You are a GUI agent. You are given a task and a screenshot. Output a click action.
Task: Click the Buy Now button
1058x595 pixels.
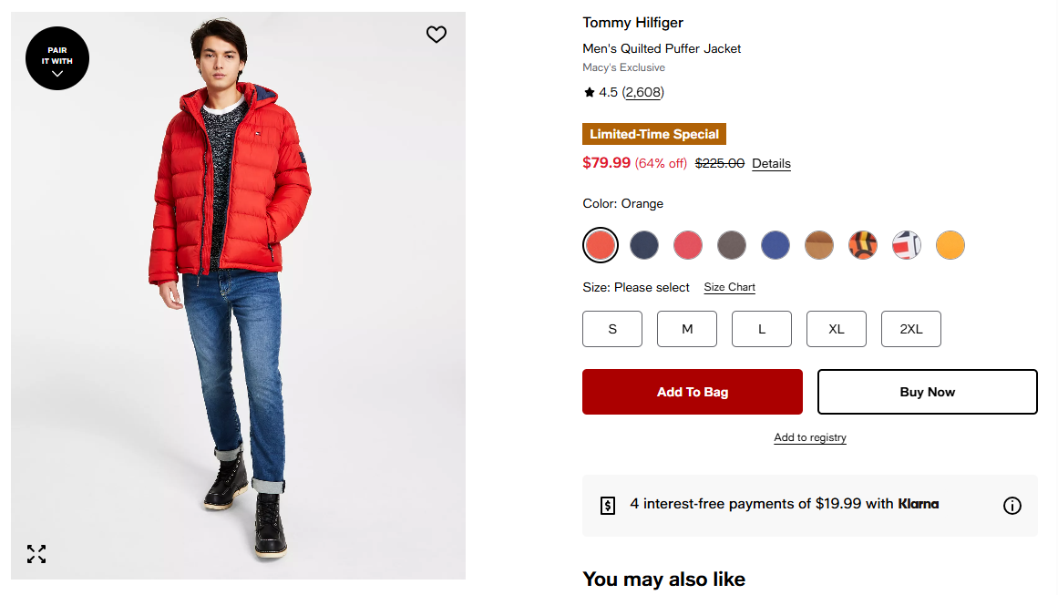coord(928,392)
